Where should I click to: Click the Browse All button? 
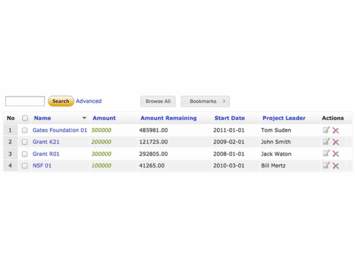(x=158, y=102)
